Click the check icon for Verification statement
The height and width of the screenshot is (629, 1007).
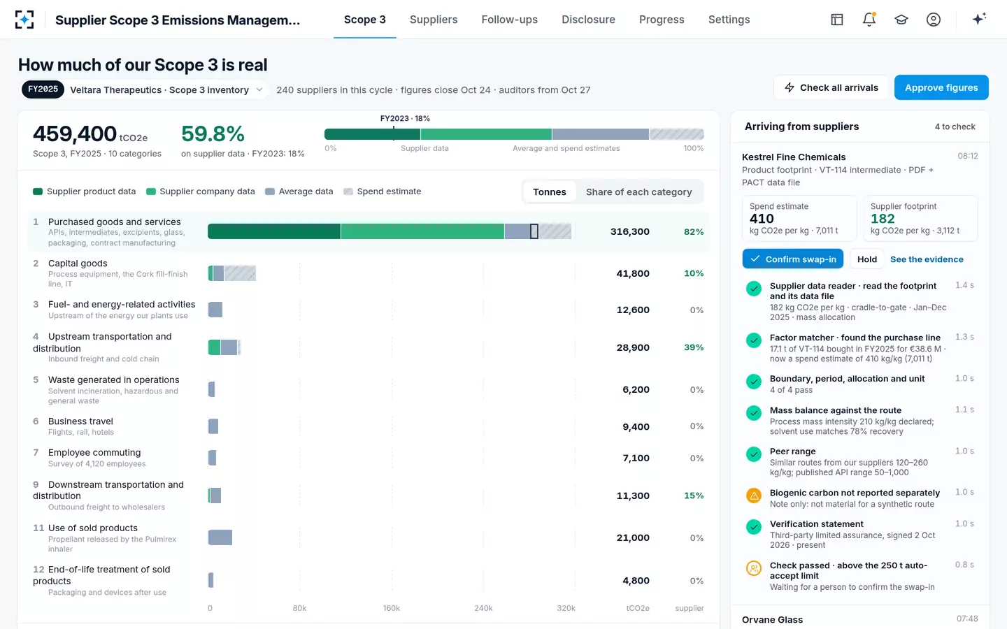click(x=754, y=527)
